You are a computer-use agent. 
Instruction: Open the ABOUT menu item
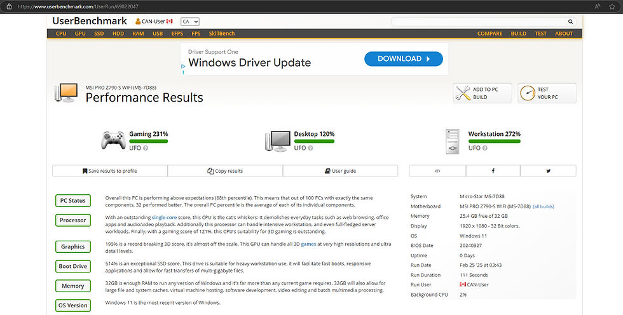coord(564,34)
